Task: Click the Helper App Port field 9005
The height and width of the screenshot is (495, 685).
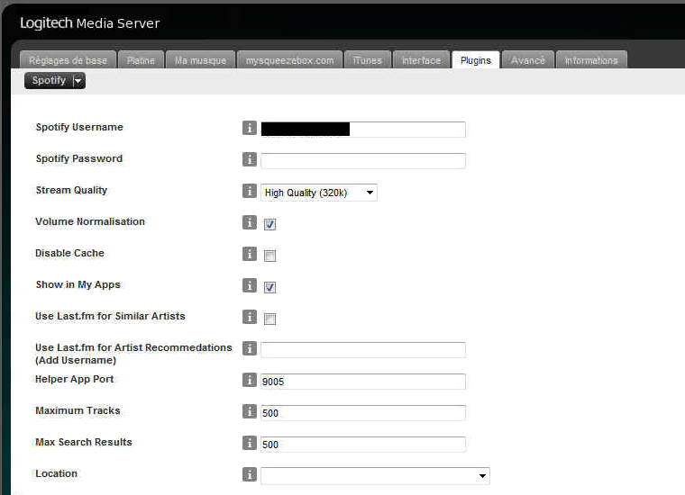Action: tap(363, 382)
